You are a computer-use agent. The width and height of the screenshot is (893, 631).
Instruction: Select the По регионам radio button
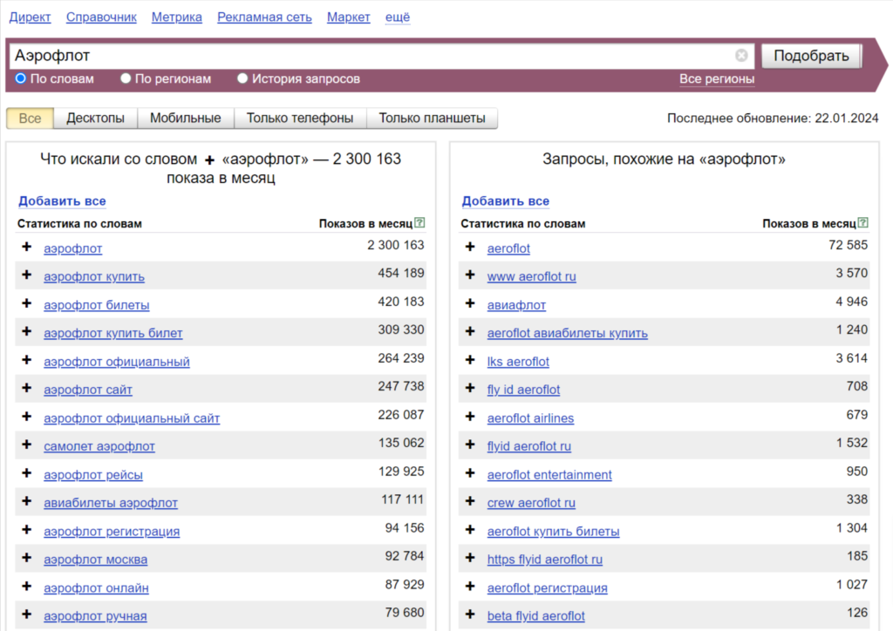[126, 78]
